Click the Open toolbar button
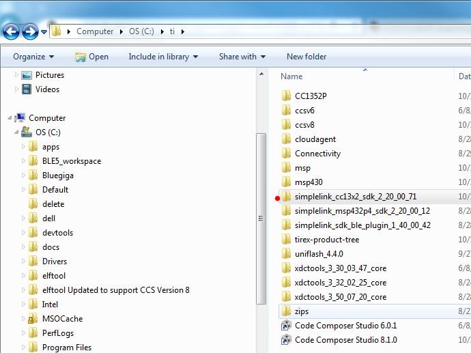 click(x=91, y=57)
